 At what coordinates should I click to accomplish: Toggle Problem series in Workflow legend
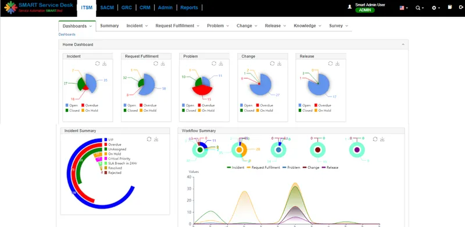[x=291, y=168]
